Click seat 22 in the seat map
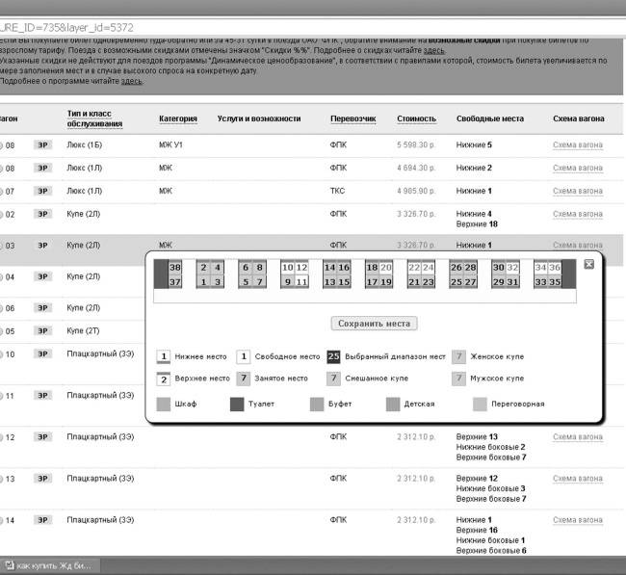 pos(414,268)
